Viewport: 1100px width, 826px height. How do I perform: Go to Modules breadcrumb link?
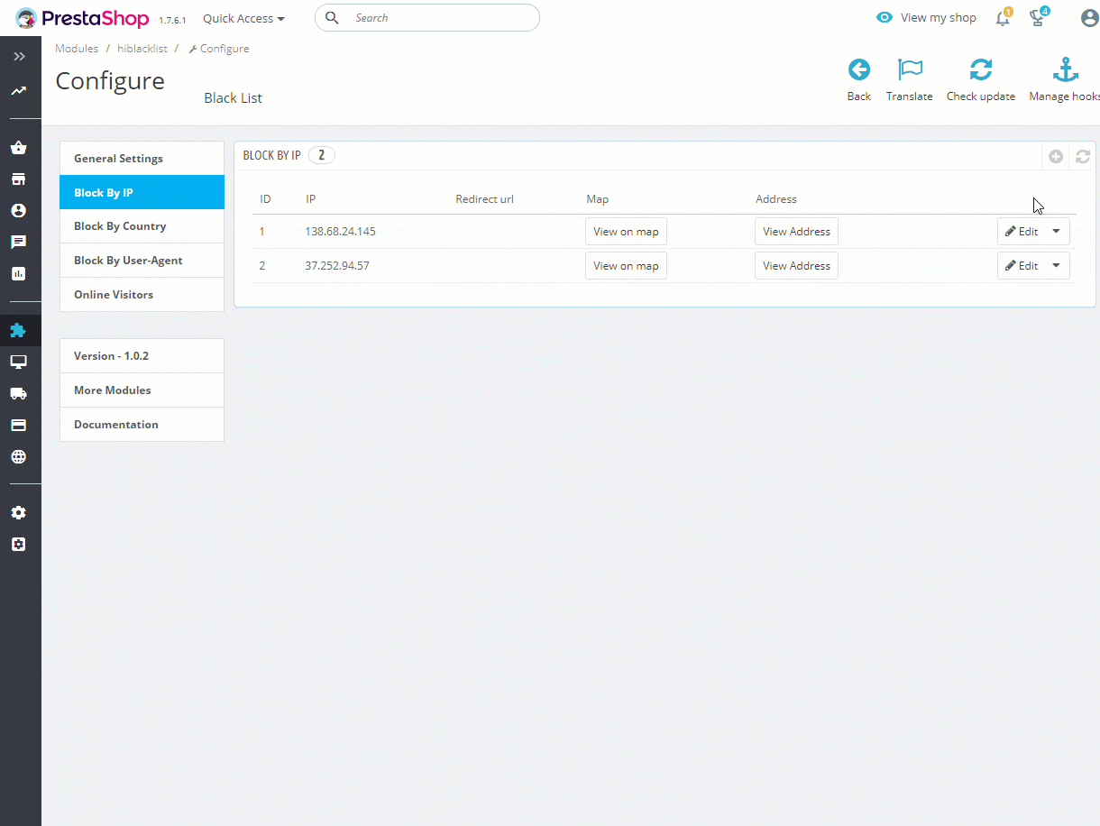[x=77, y=49]
